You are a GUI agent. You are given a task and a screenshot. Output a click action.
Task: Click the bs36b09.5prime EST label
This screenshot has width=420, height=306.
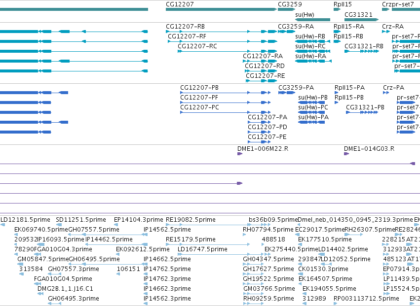(273, 220)
